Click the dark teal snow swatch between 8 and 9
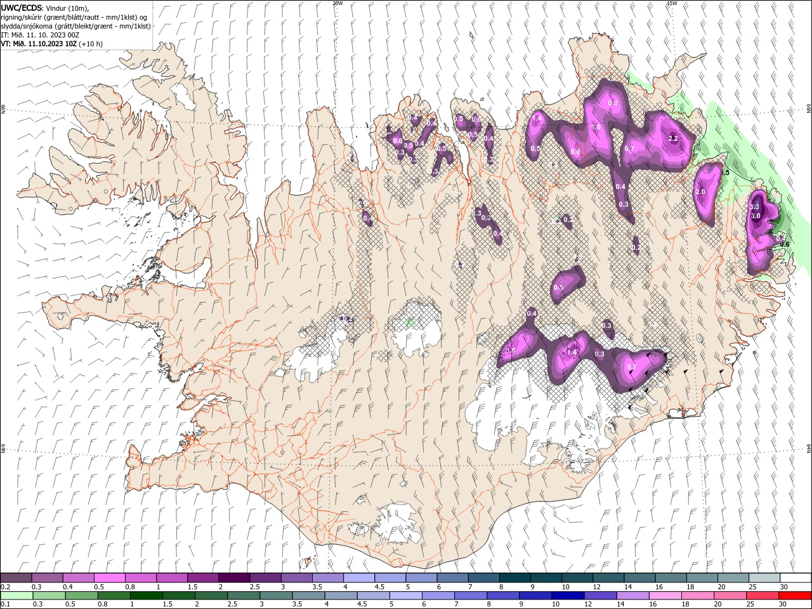Image resolution: width=812 pixels, height=609 pixels. click(515, 578)
